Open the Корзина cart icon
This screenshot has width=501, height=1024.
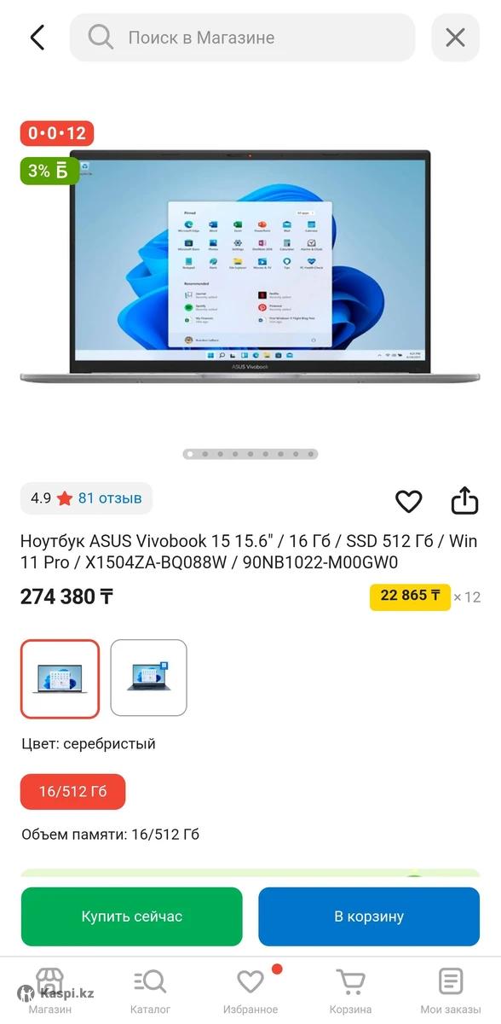point(350,991)
